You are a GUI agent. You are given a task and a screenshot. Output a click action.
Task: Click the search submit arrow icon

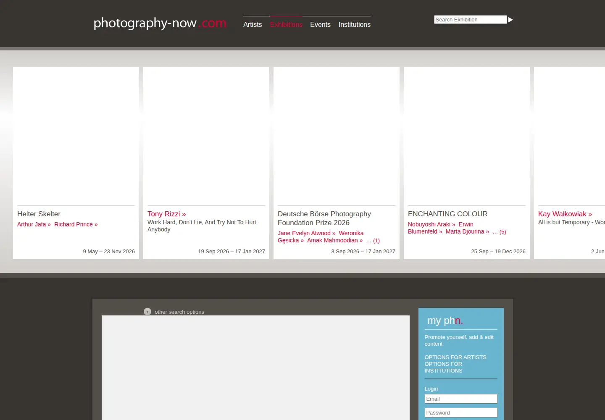coord(510,20)
